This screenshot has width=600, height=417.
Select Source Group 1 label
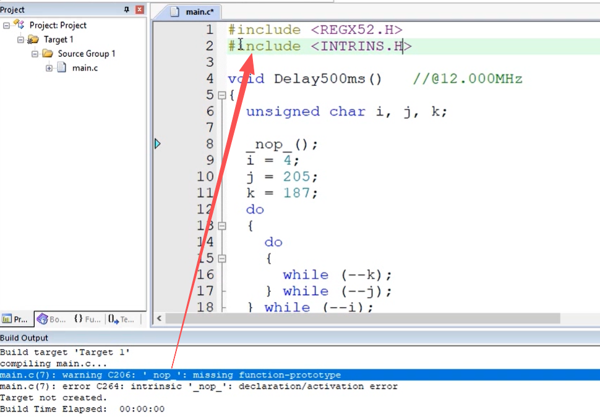[87, 54]
